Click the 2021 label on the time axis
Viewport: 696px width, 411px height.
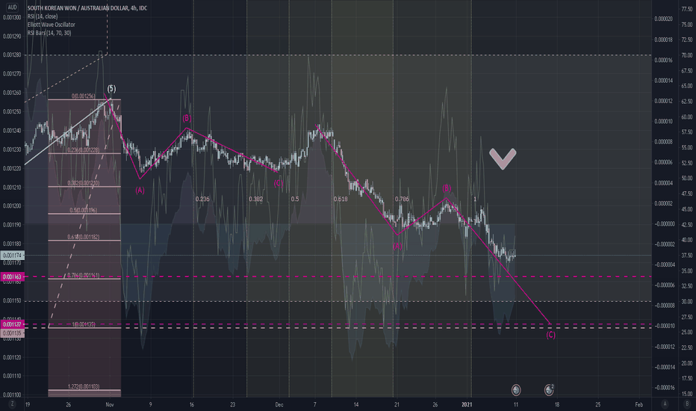467,404
